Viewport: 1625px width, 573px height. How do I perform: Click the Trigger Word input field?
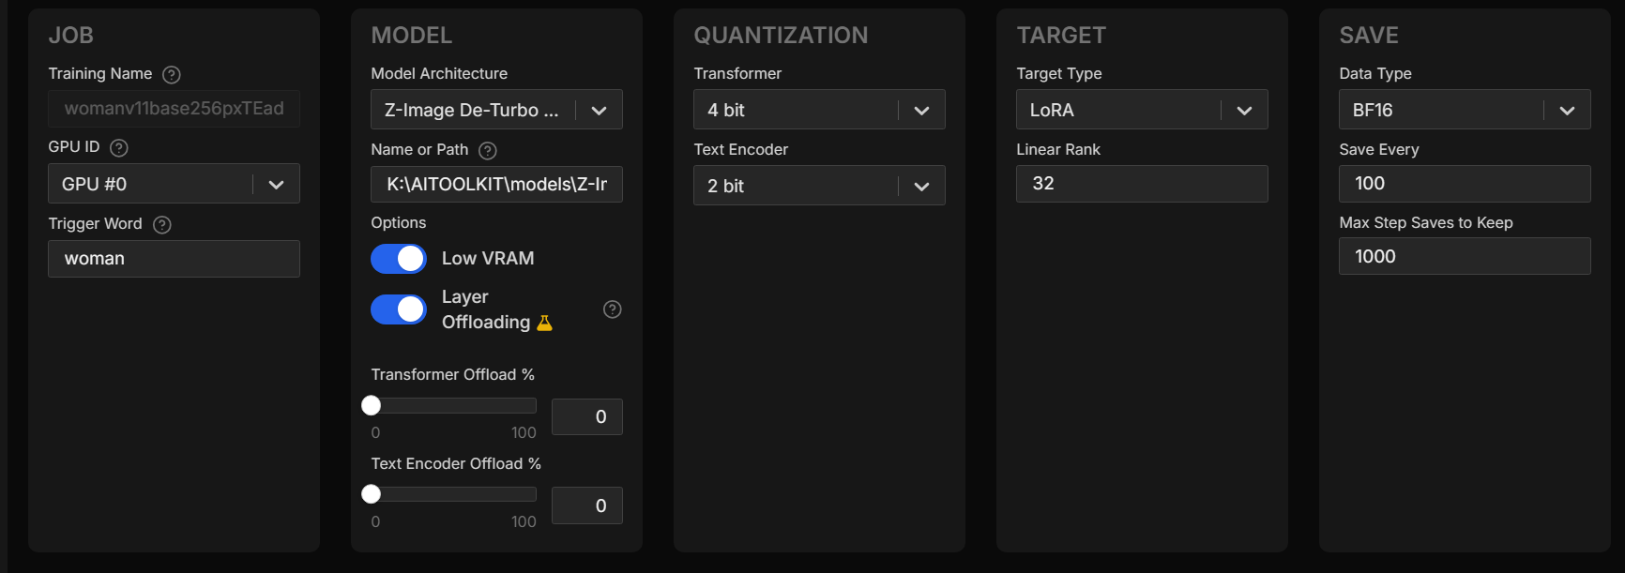[x=174, y=259]
